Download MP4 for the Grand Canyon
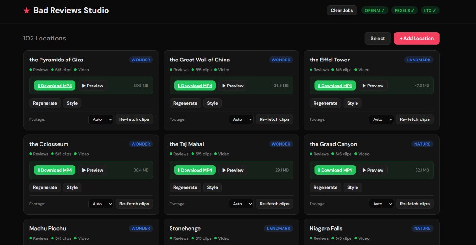 [x=335, y=170]
